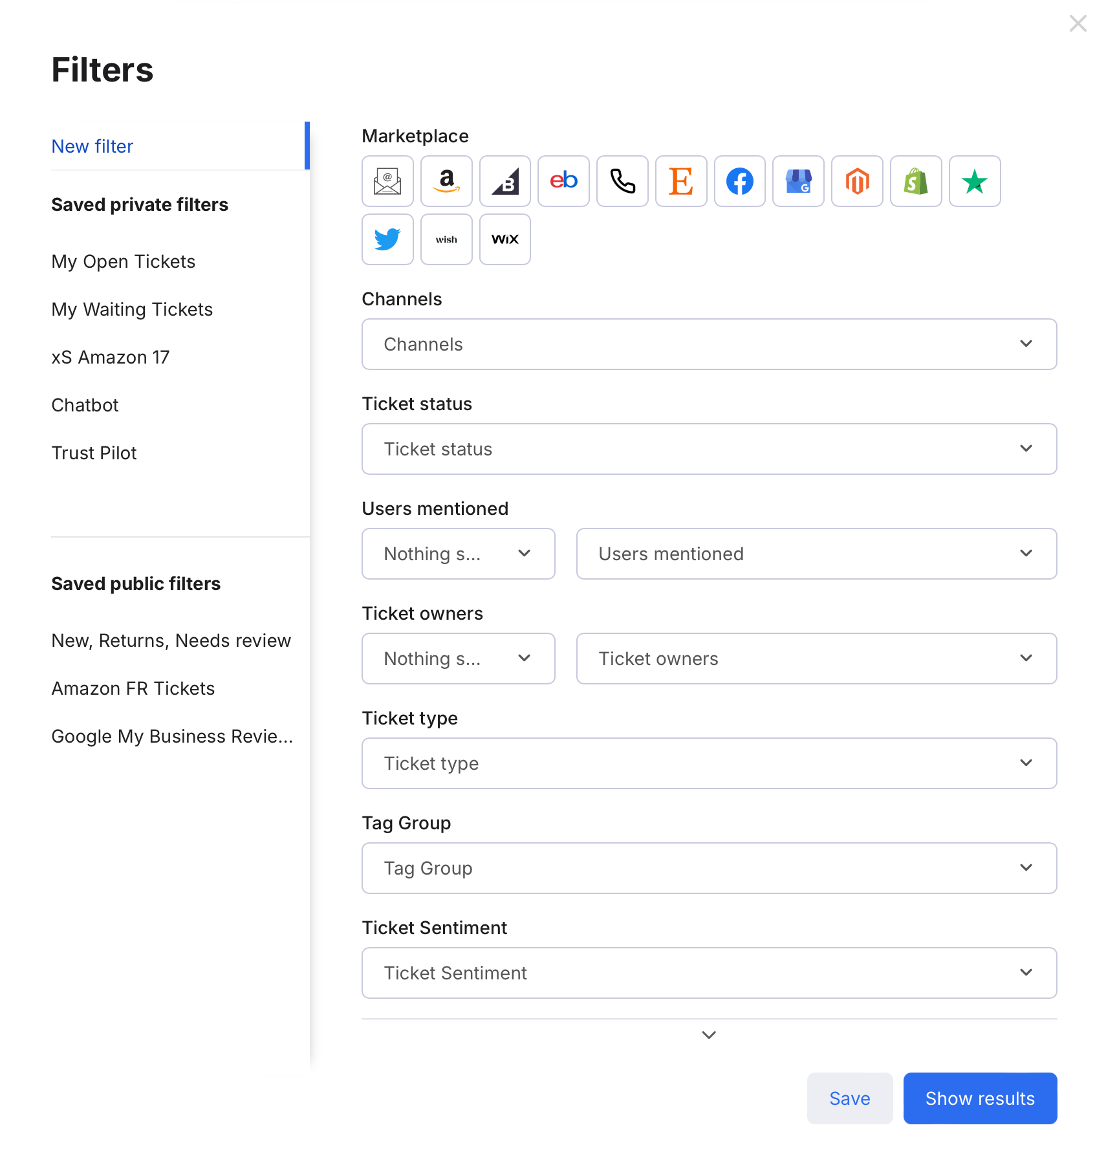Open My Open Tickets saved filter

(124, 261)
